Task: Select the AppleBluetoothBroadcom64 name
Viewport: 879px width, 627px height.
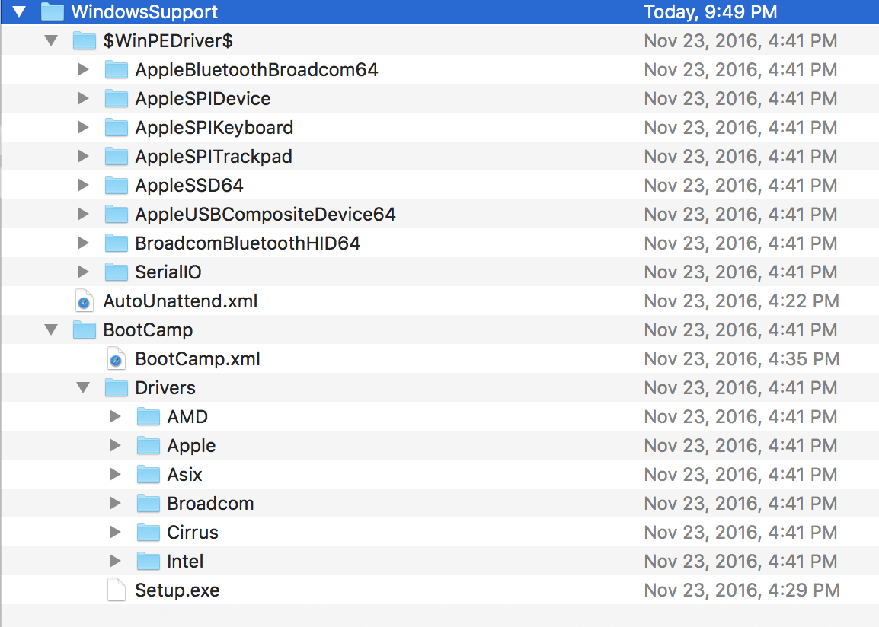Action: [x=257, y=69]
